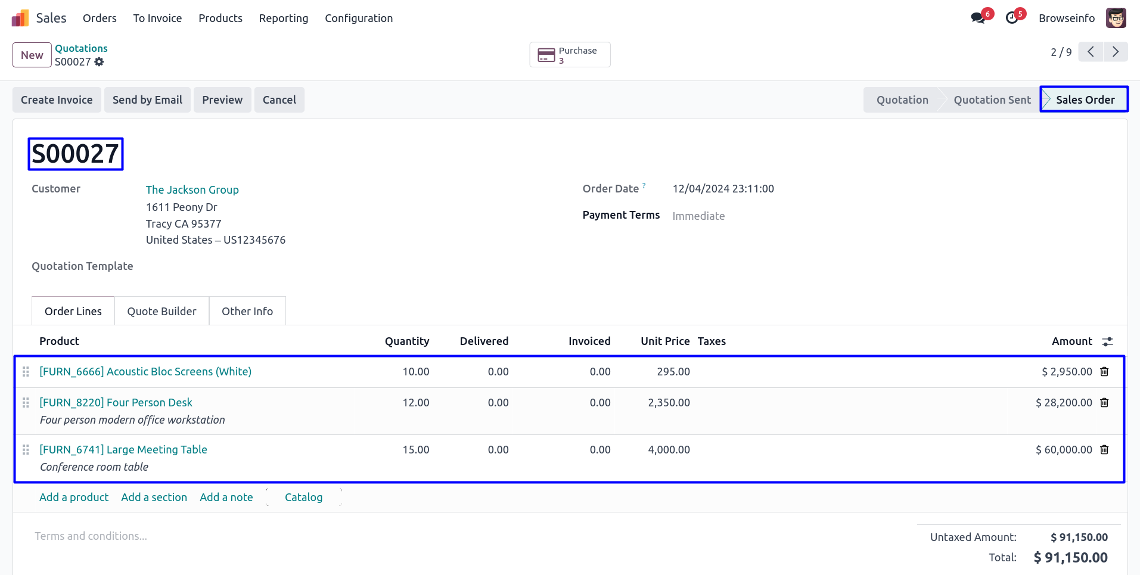
Task: Delete the Large Meeting Table line
Action: pyautogui.click(x=1104, y=450)
